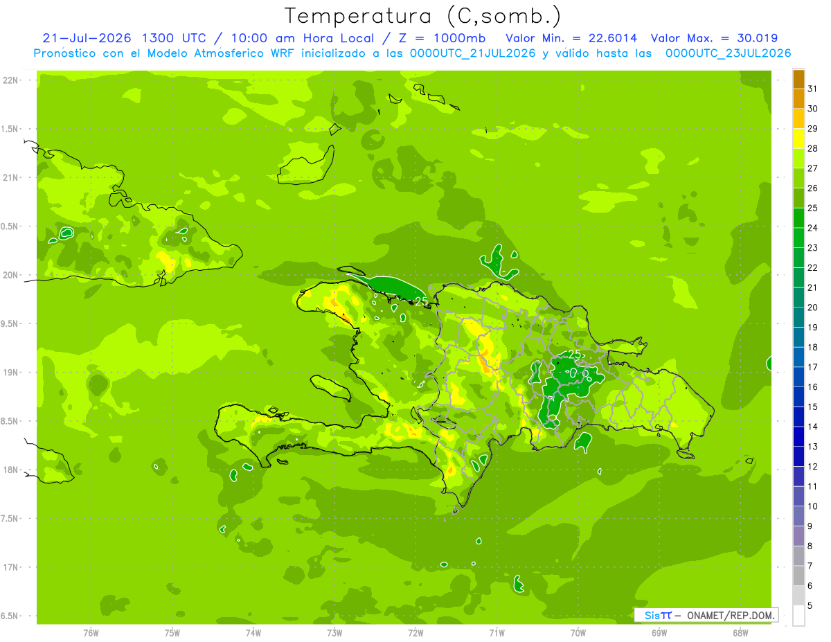Click the '71W' longitude label

pyautogui.click(x=497, y=632)
